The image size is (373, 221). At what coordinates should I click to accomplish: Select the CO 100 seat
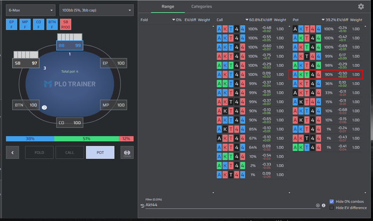point(70,122)
